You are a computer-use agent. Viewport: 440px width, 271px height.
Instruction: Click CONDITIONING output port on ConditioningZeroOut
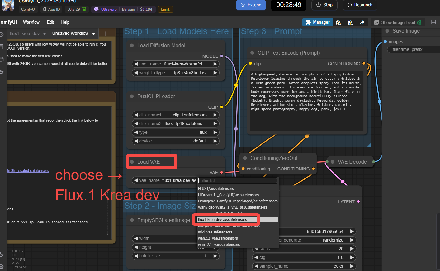[x=313, y=169]
